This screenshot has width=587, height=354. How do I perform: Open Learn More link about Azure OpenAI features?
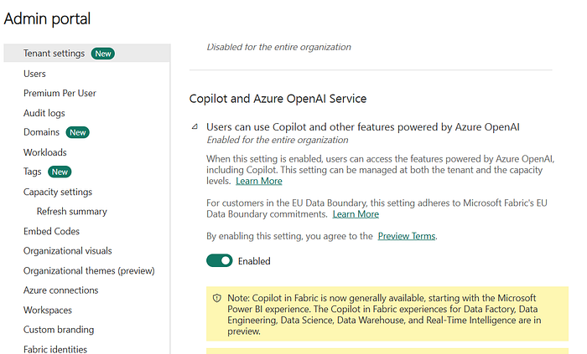[259, 181]
